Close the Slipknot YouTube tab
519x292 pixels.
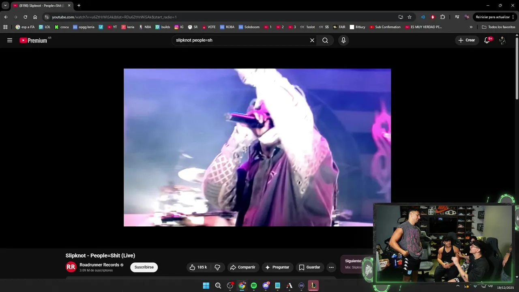pos(69,6)
